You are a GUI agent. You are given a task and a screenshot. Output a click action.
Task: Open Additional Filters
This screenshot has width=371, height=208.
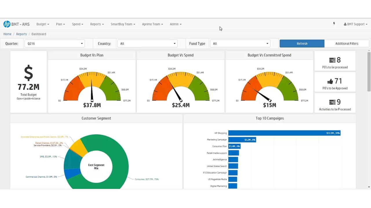347,44
